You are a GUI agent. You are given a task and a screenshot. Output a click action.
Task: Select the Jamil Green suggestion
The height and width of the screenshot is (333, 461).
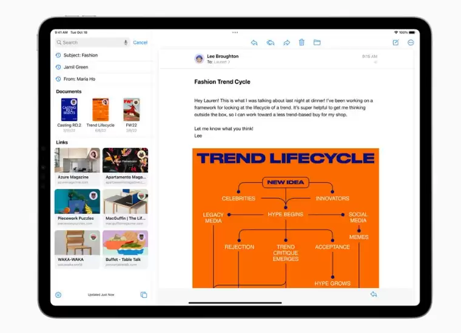(102, 67)
